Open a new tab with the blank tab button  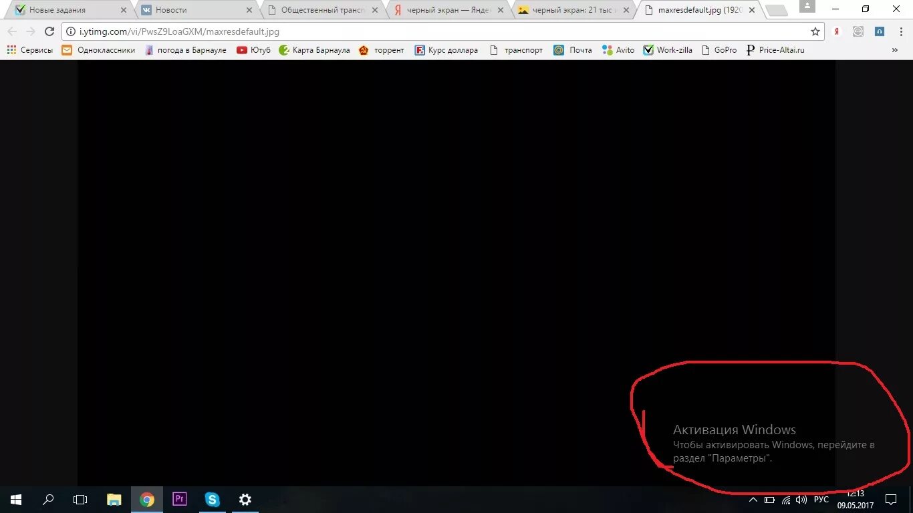[776, 11]
